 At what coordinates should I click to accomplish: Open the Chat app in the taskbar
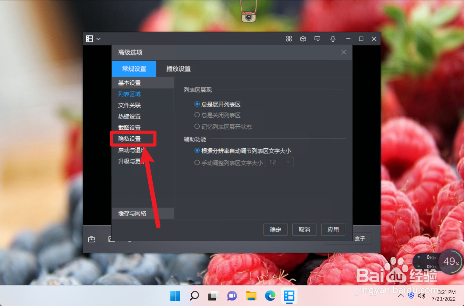pyautogui.click(x=232, y=296)
